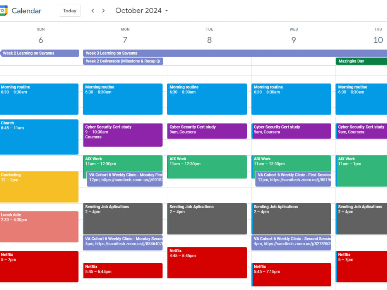
Task: Click the Today button
Action: [70, 10]
